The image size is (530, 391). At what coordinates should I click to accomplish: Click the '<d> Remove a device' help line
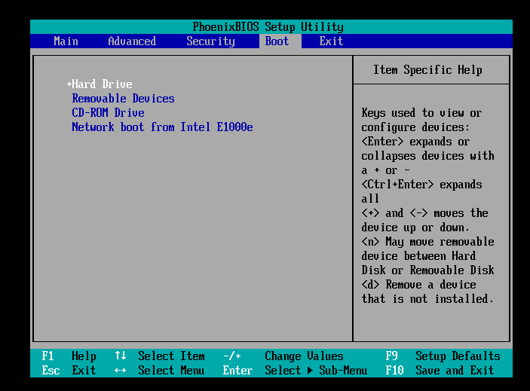click(418, 284)
